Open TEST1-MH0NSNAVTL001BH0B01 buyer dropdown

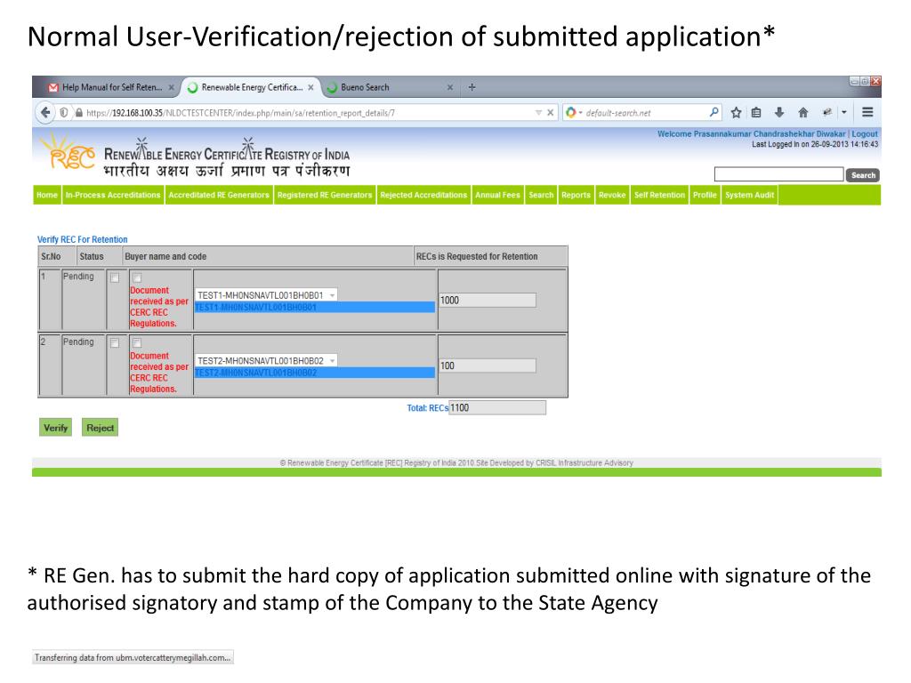[266, 295]
